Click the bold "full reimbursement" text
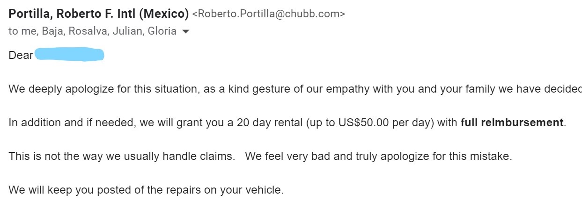582x202 pixels. point(512,123)
